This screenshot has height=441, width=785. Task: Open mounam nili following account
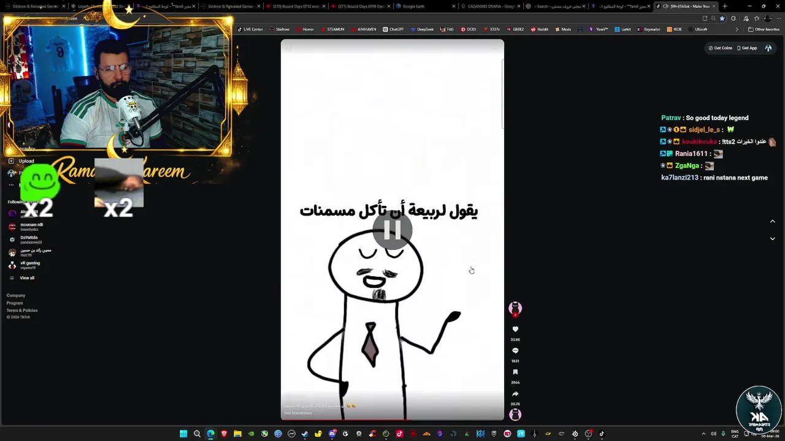tap(26, 227)
